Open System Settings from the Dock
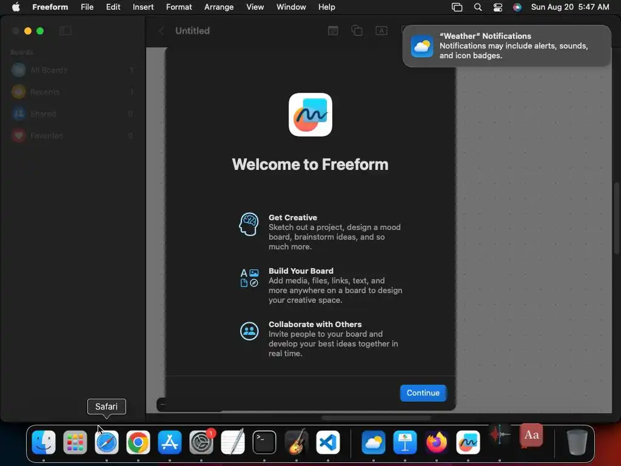This screenshot has height=466, width=621. 201,442
